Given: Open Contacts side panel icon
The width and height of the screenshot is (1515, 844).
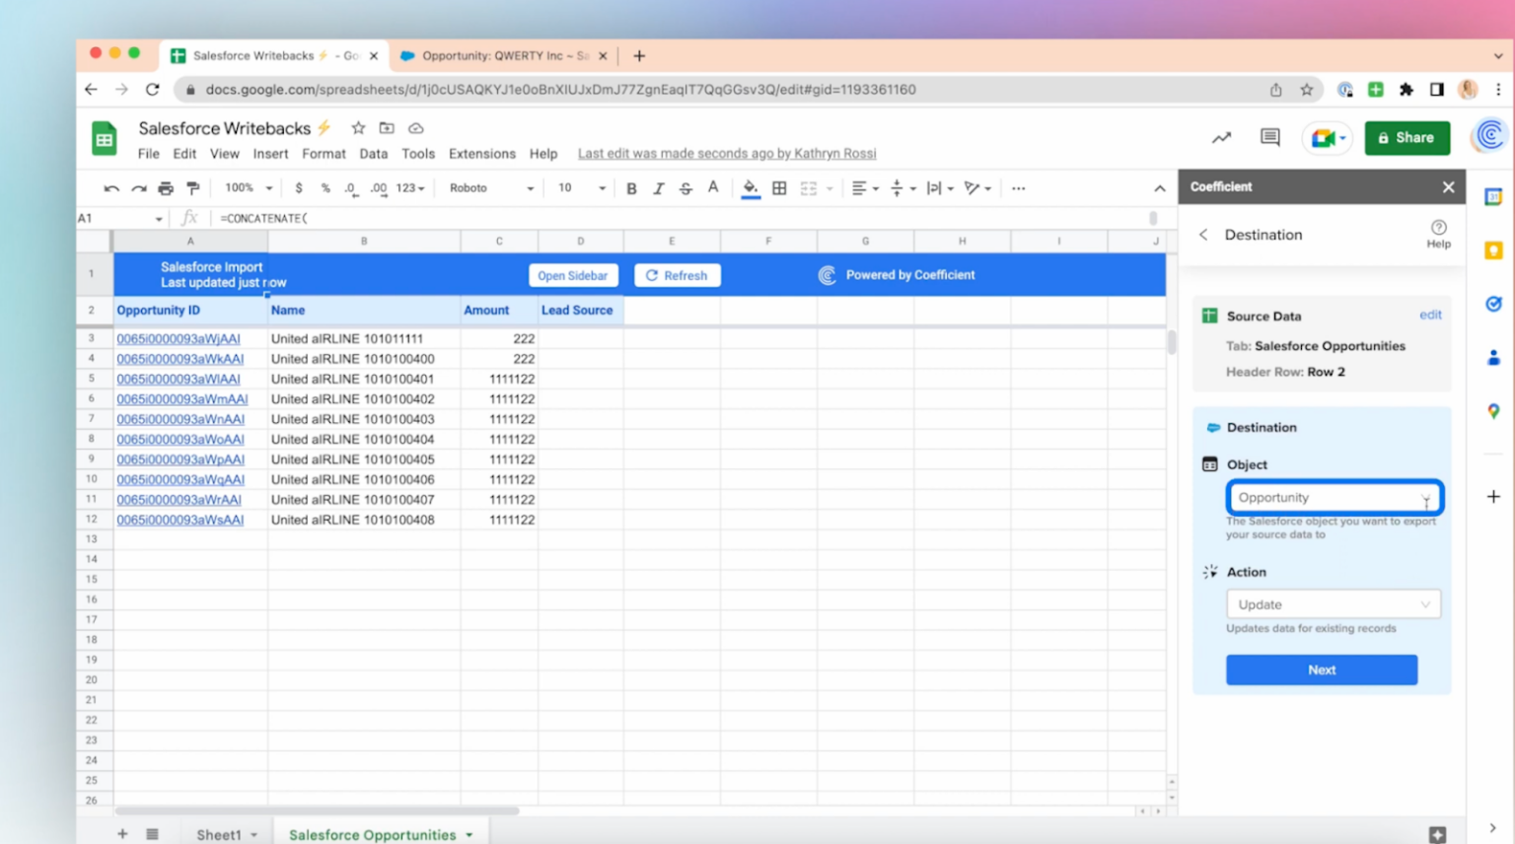Looking at the screenshot, I should point(1493,357).
